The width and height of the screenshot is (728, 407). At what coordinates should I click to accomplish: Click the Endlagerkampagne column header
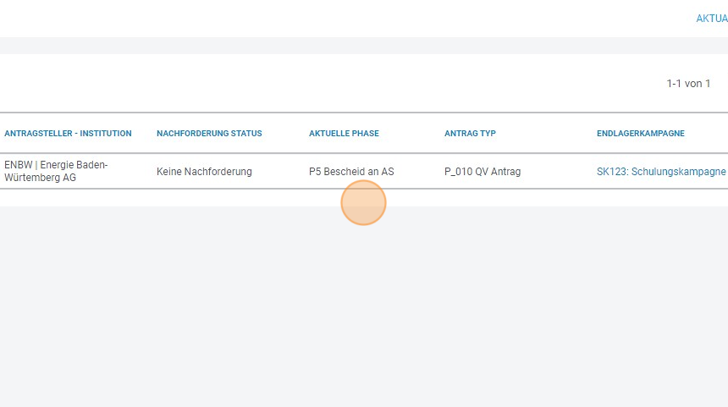click(x=640, y=134)
